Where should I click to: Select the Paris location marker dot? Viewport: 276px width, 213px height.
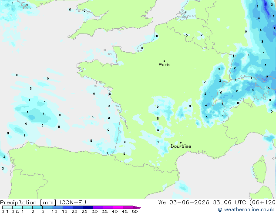pyautogui.click(x=165, y=61)
